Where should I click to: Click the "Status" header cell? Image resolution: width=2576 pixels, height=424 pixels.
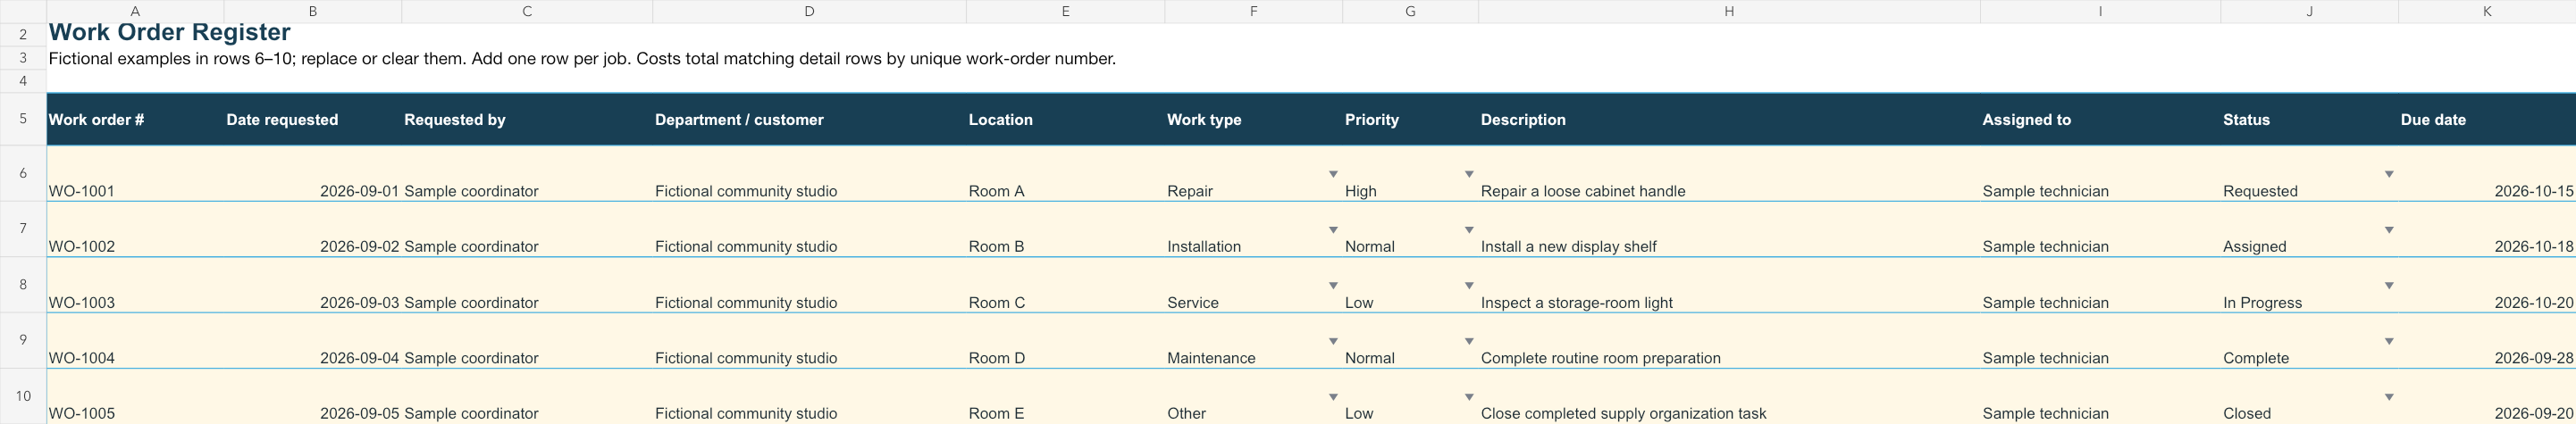[x=2309, y=120]
